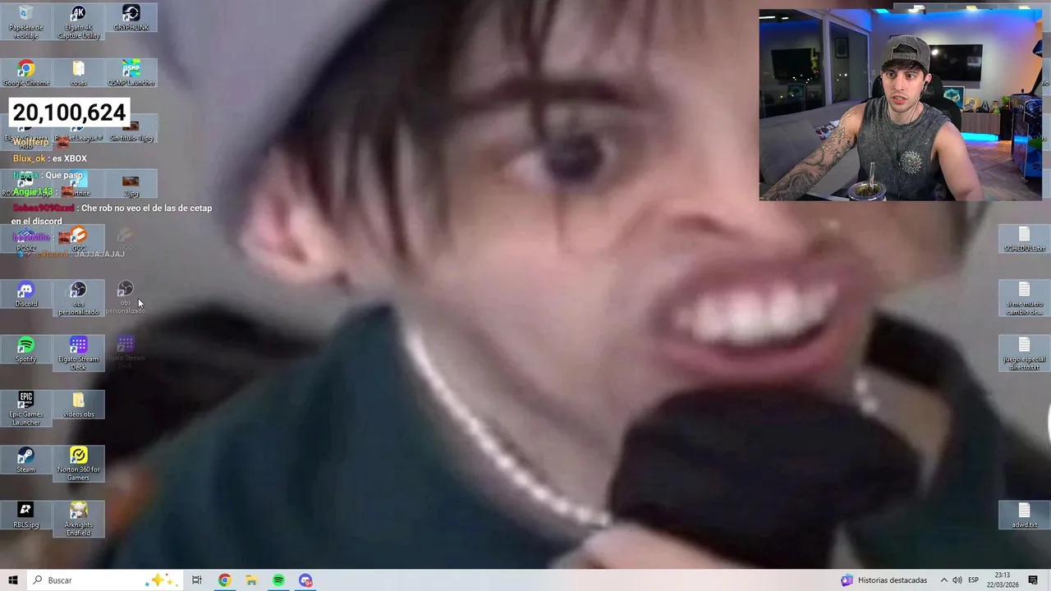Select the SCHEDULE.txt file
The width and height of the screenshot is (1051, 591).
coord(1024,240)
